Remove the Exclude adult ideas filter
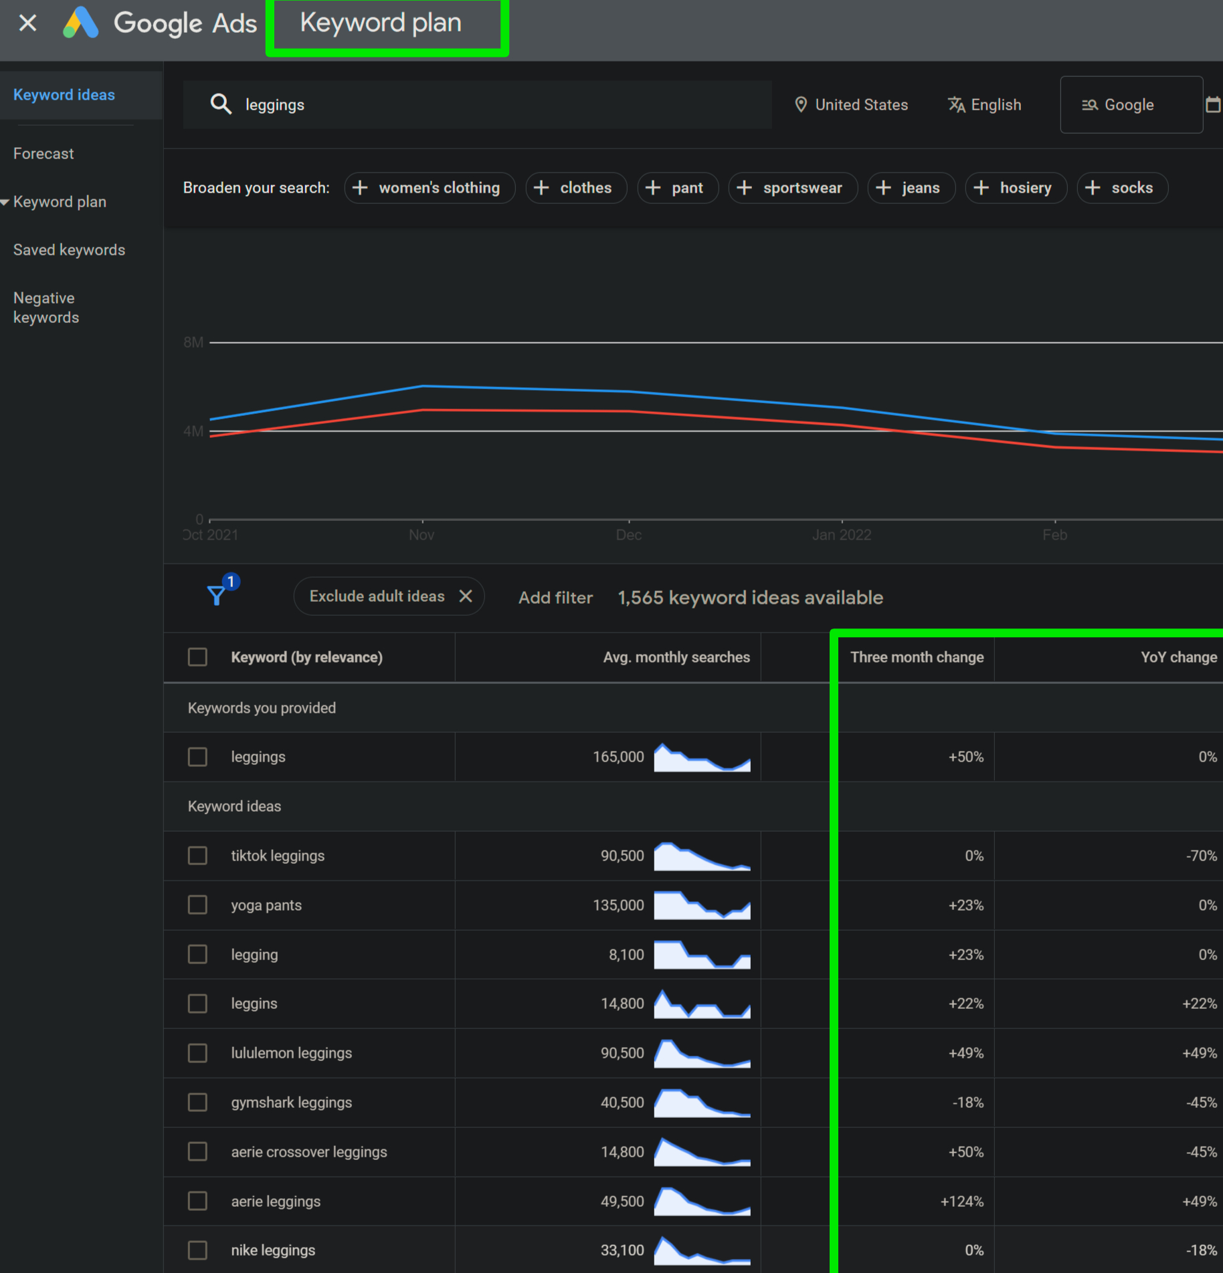 click(466, 596)
